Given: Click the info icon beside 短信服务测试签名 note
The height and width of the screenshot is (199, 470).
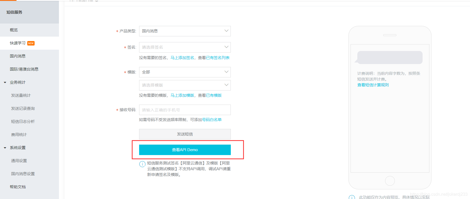Looking at the screenshot, I should [142, 164].
